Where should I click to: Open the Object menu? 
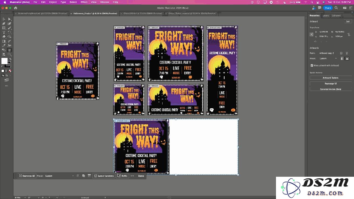[x=53, y=2]
